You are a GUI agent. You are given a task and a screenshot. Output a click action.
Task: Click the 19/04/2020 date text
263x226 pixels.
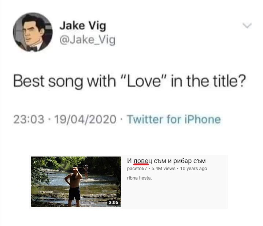click(86, 119)
